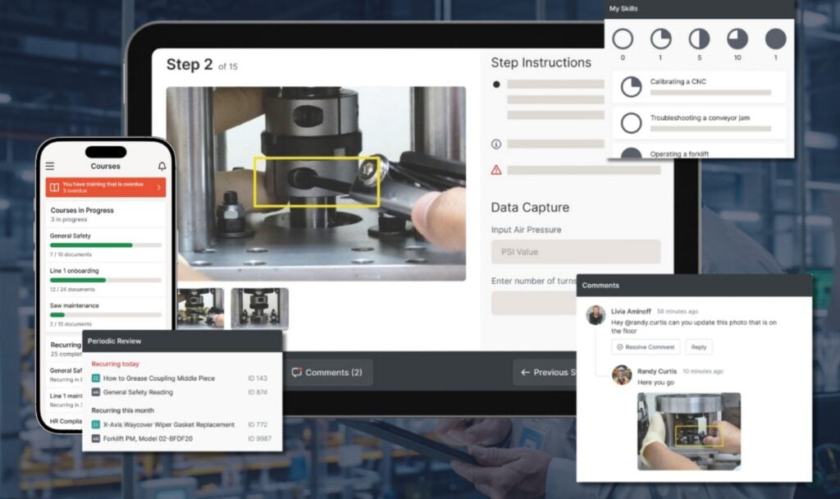This screenshot has width=840, height=499.
Task: Click the warning triangle in Step Instructions
Action: [496, 170]
